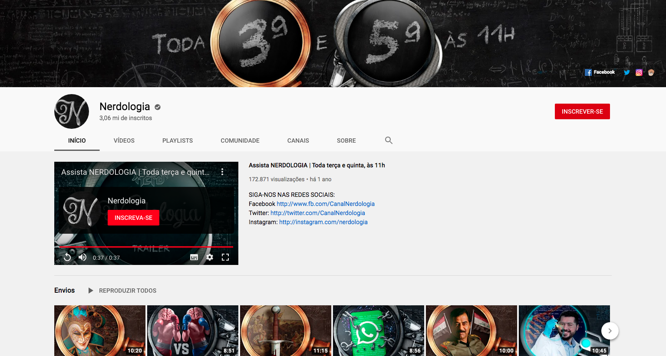The height and width of the screenshot is (356, 666).
Task: Click the play icon beside Reproduzir Todos
Action: (x=91, y=291)
